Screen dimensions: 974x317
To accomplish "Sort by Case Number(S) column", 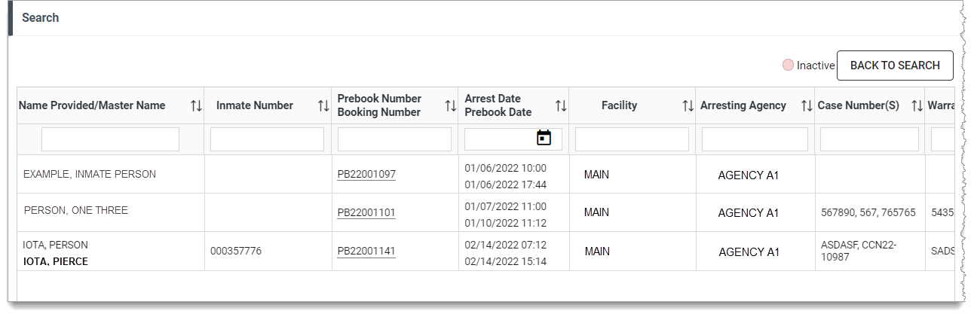I will [917, 106].
